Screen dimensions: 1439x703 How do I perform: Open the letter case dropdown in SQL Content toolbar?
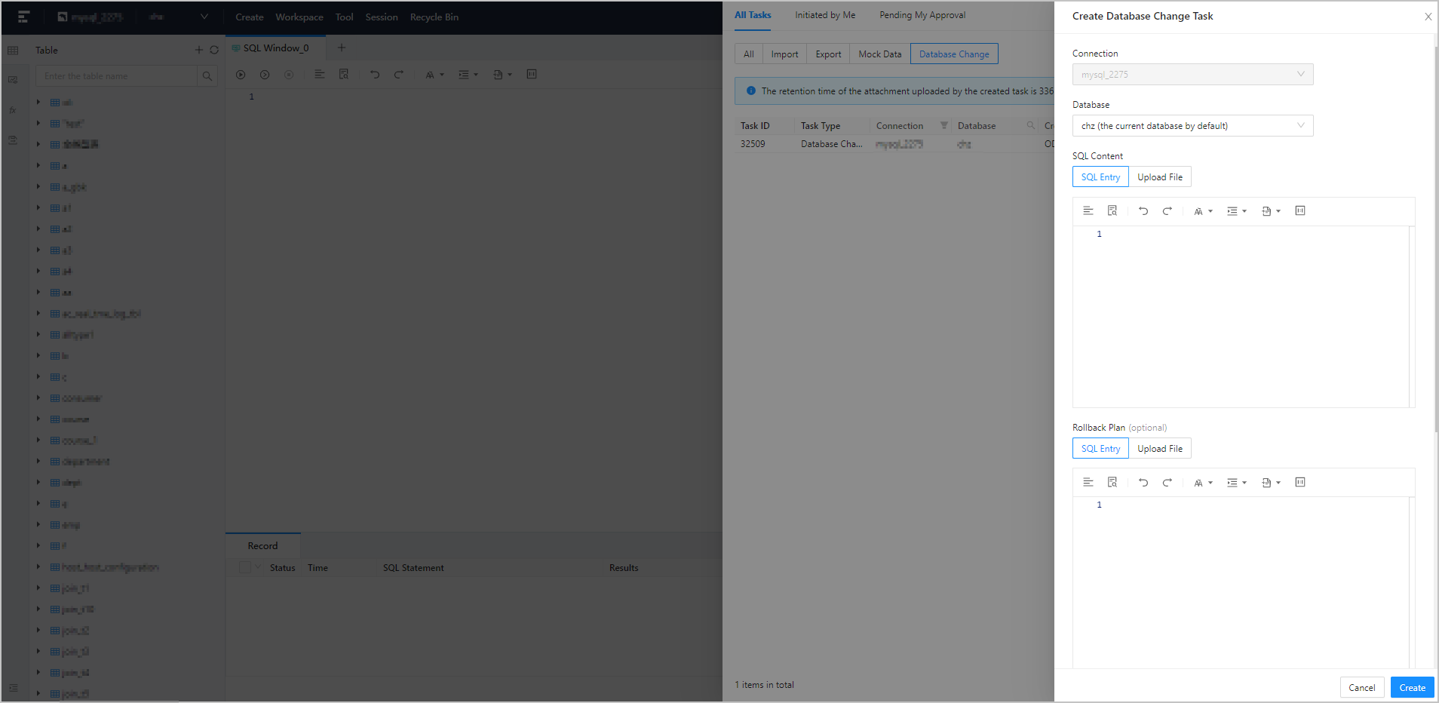[x=1204, y=212]
